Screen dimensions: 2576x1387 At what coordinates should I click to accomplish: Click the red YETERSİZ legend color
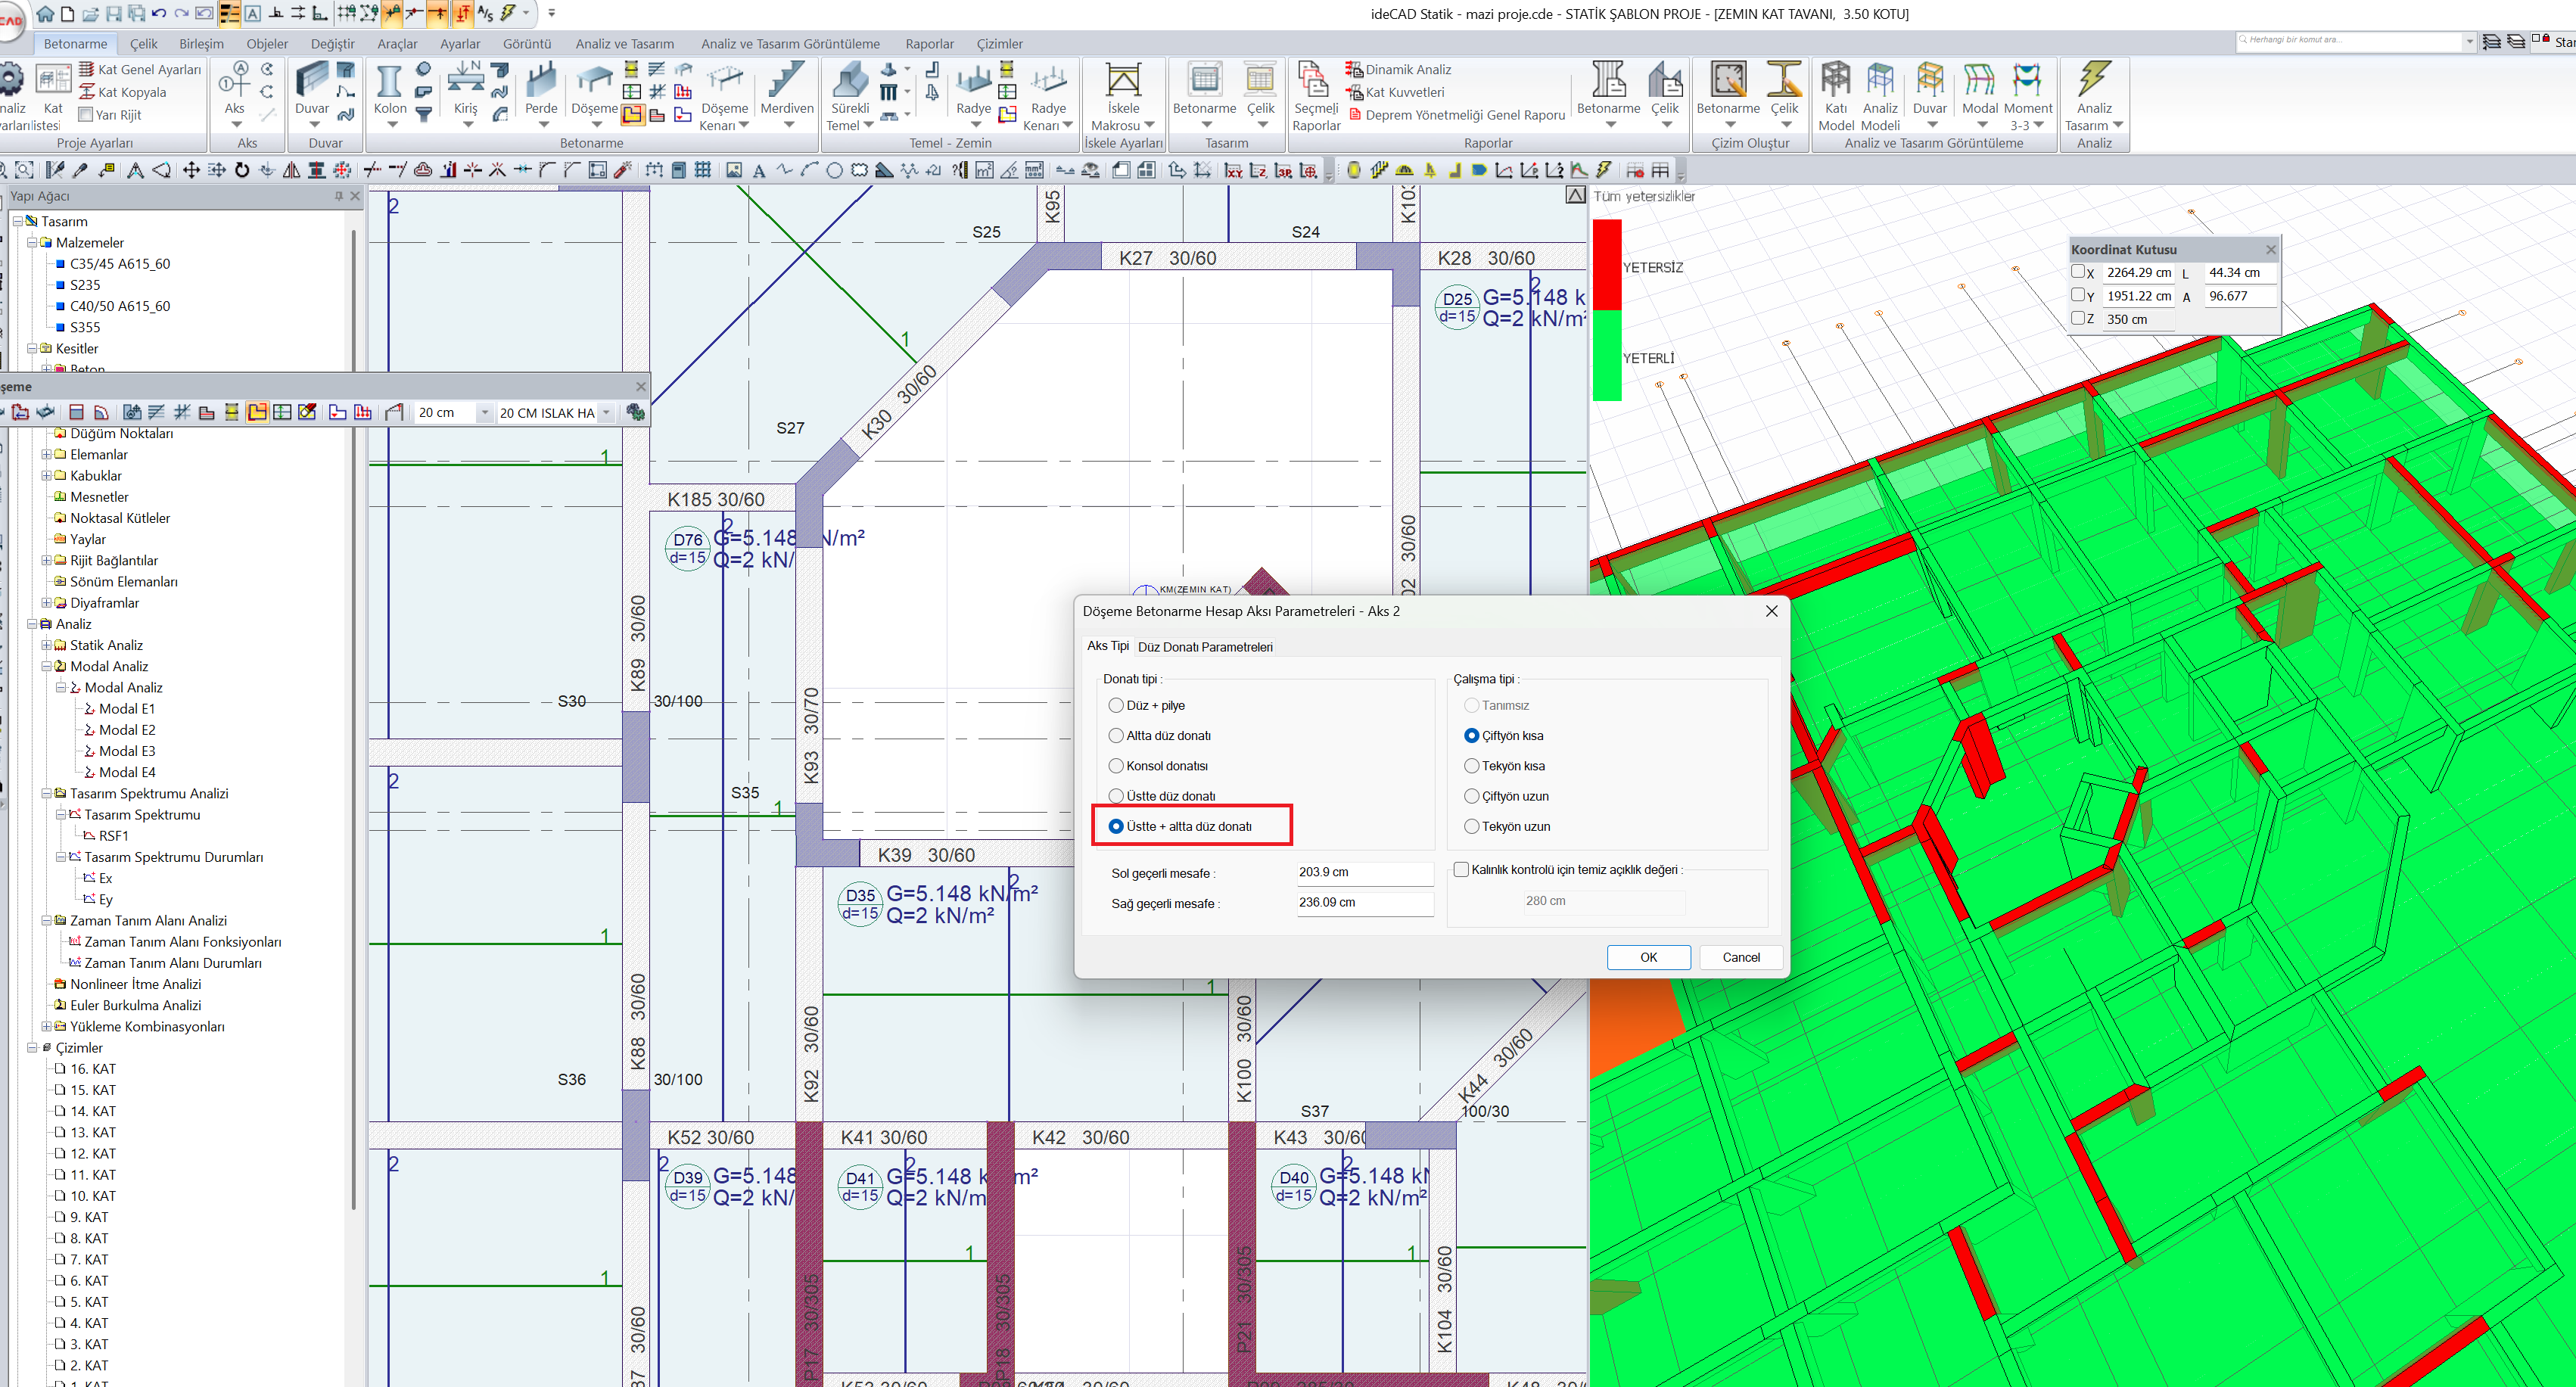click(1606, 264)
